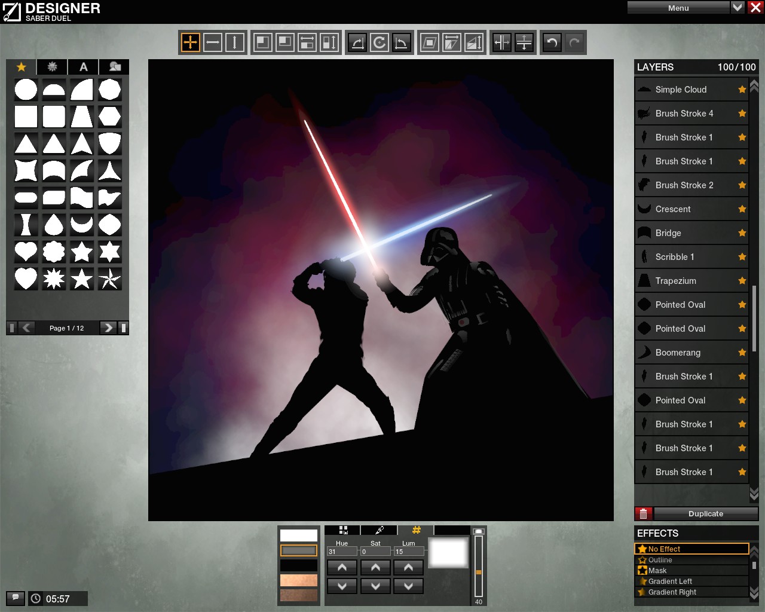Pick the heart shape from the shapes grid
This screenshot has width=765, height=612.
point(26,252)
